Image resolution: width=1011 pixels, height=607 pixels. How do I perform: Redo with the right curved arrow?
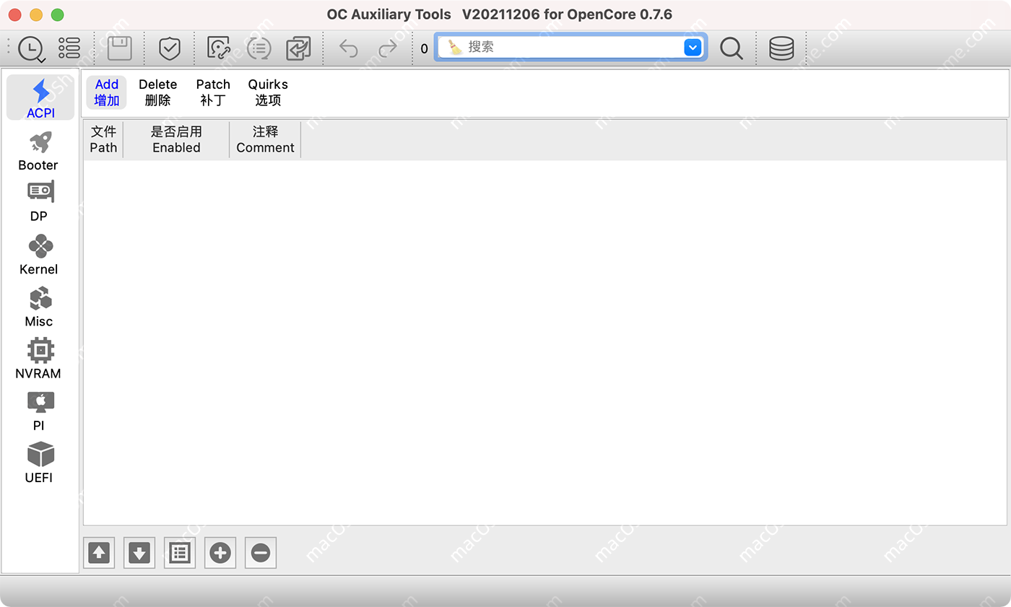(x=388, y=48)
